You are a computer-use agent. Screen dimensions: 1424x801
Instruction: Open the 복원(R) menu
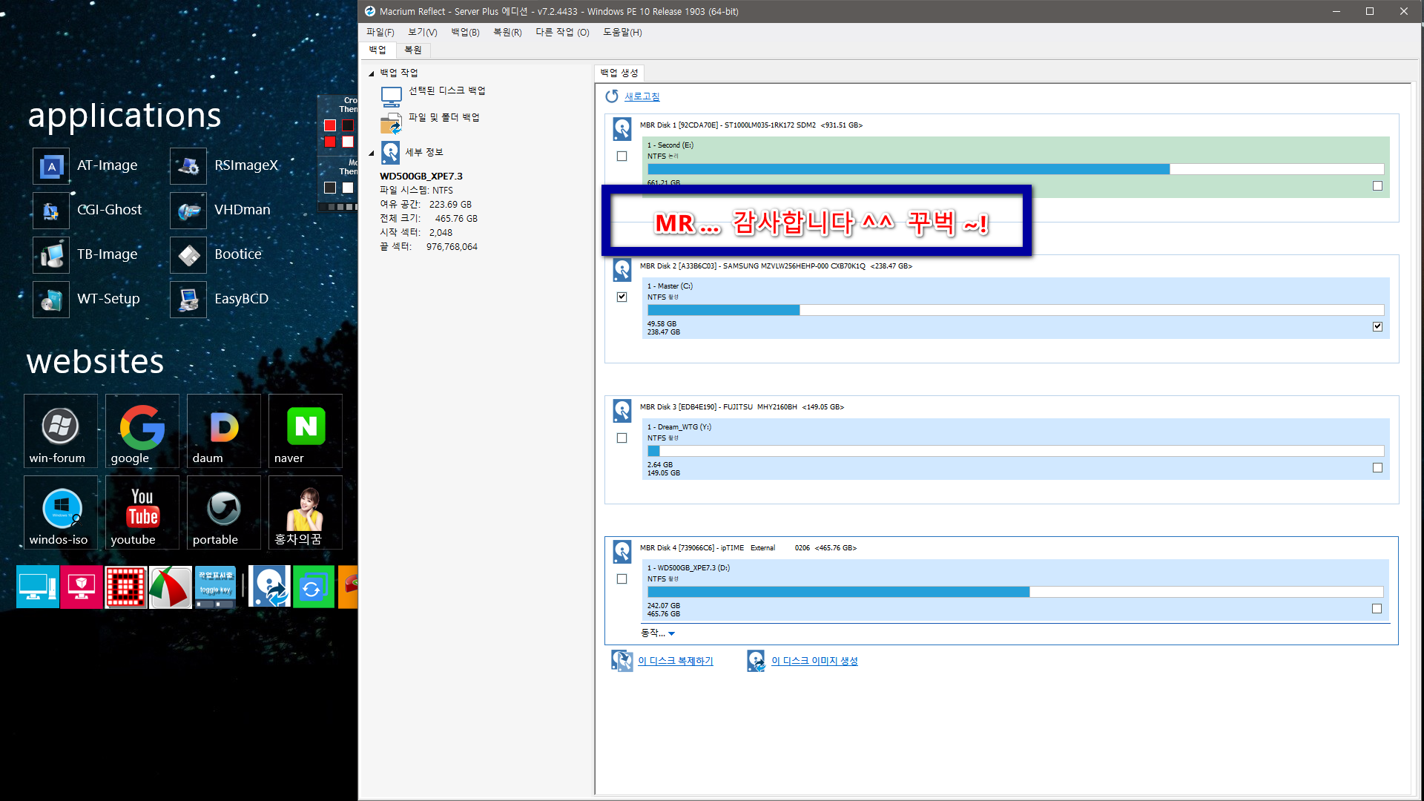click(x=508, y=33)
